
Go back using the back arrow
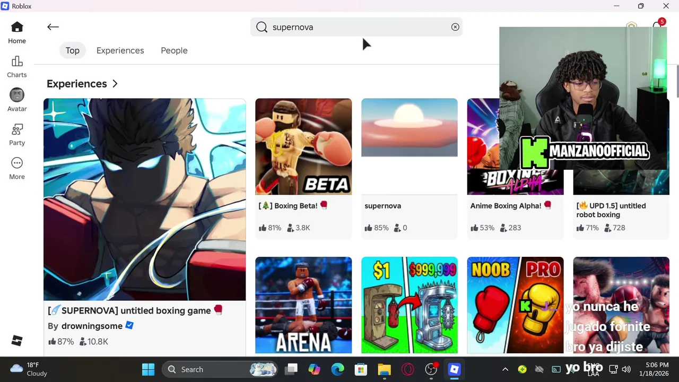point(53,27)
